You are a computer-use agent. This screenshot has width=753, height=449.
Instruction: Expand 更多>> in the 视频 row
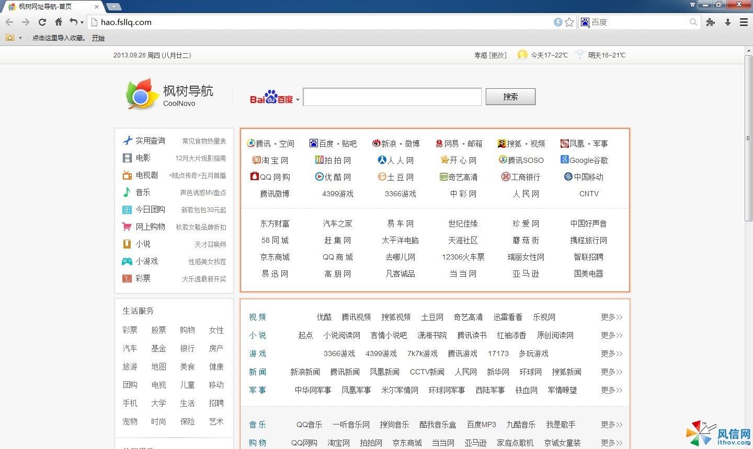pyautogui.click(x=612, y=317)
